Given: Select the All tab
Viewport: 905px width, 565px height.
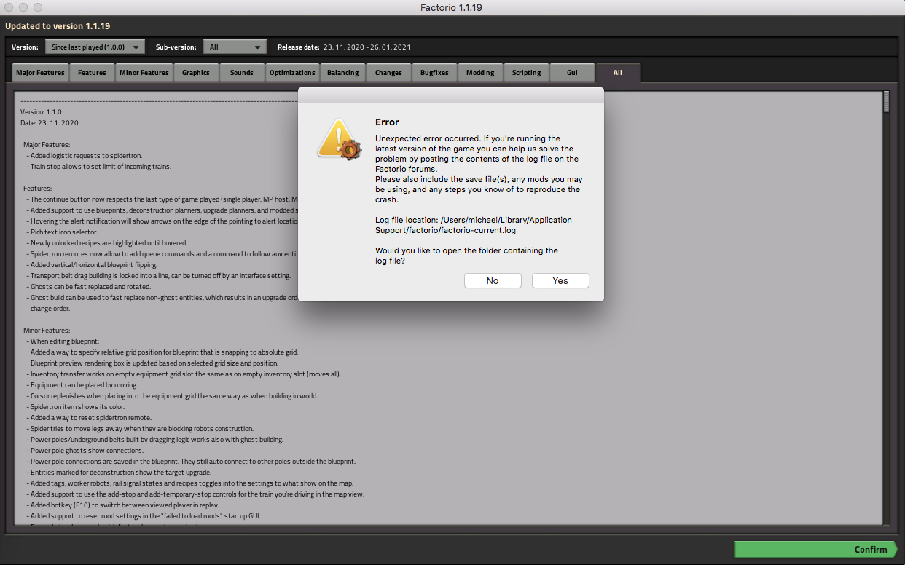Looking at the screenshot, I should [x=618, y=73].
